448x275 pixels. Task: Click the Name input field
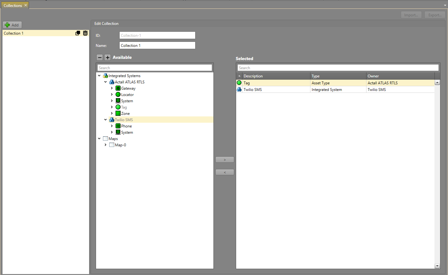click(157, 46)
